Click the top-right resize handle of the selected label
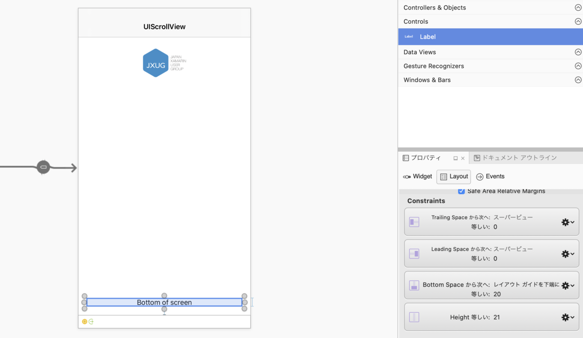This screenshot has width=583, height=338. (244, 296)
